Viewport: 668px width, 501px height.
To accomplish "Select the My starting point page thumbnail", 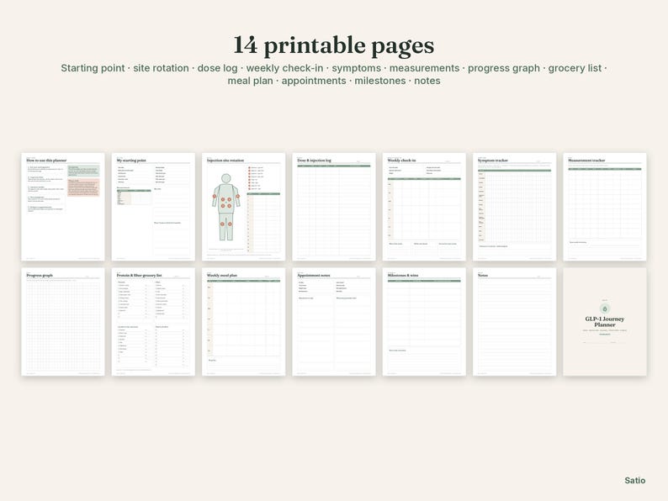I will [x=153, y=207].
